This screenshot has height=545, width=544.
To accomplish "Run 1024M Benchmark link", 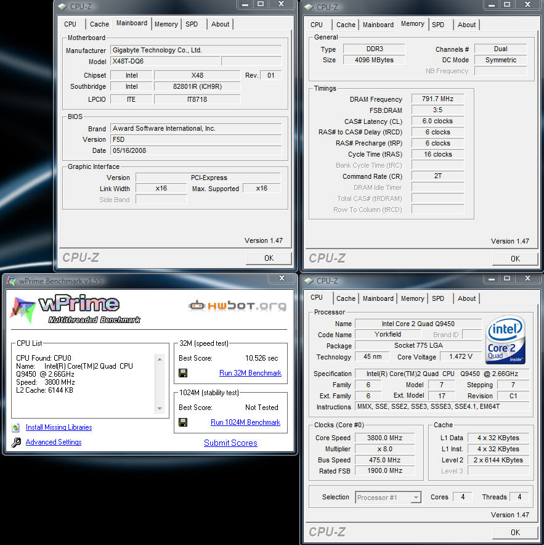I will [245, 422].
